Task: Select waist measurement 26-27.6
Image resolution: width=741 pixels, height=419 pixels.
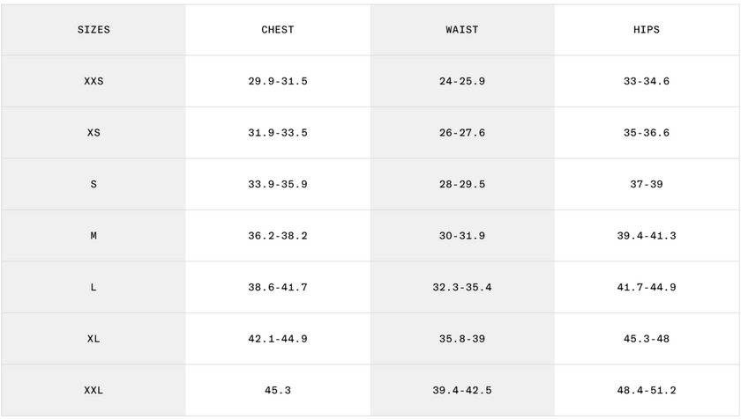Action: [x=462, y=133]
